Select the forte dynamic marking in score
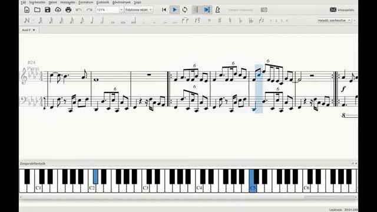 (x=343, y=89)
